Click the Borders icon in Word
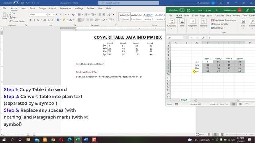This screenshot has height=143, width=255. (x=110, y=20)
